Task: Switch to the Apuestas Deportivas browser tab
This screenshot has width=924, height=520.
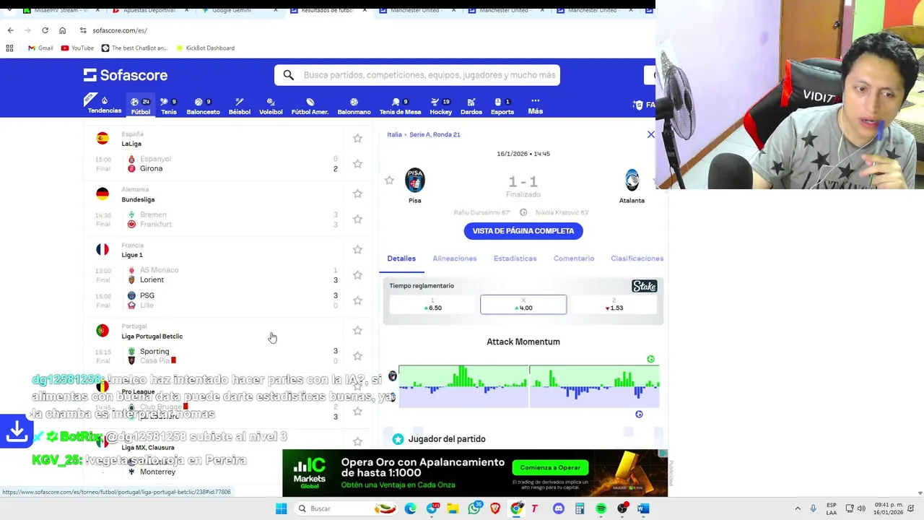Action: 149,10
